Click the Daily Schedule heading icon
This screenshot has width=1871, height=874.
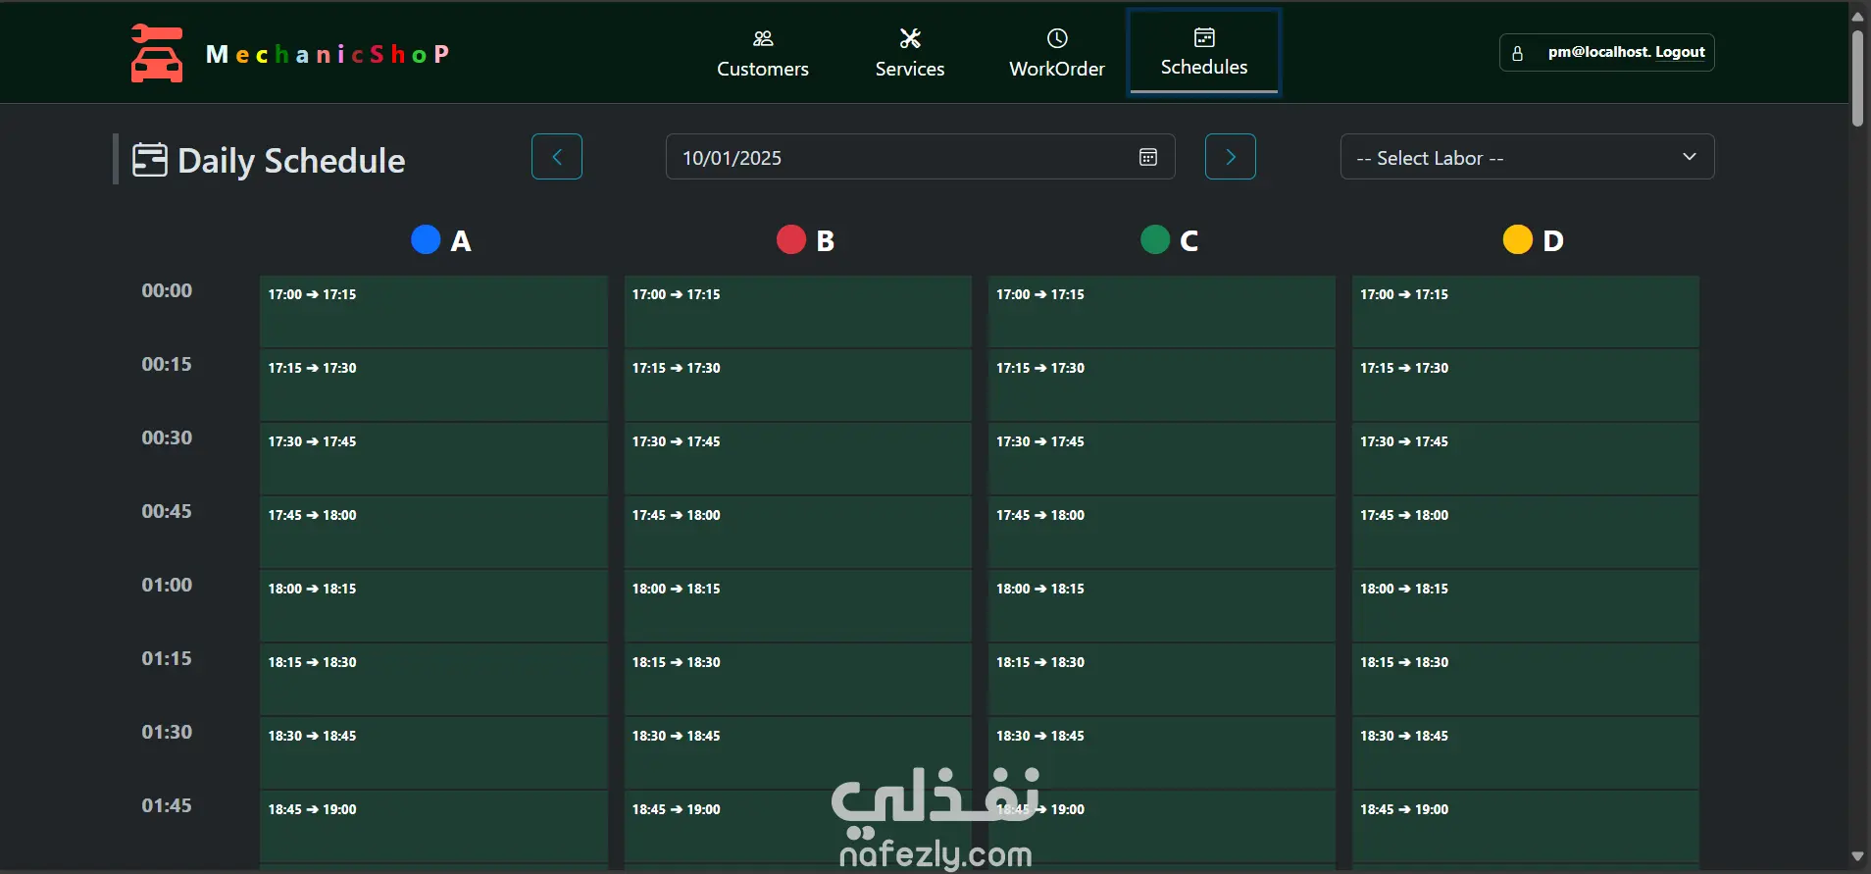coord(150,159)
